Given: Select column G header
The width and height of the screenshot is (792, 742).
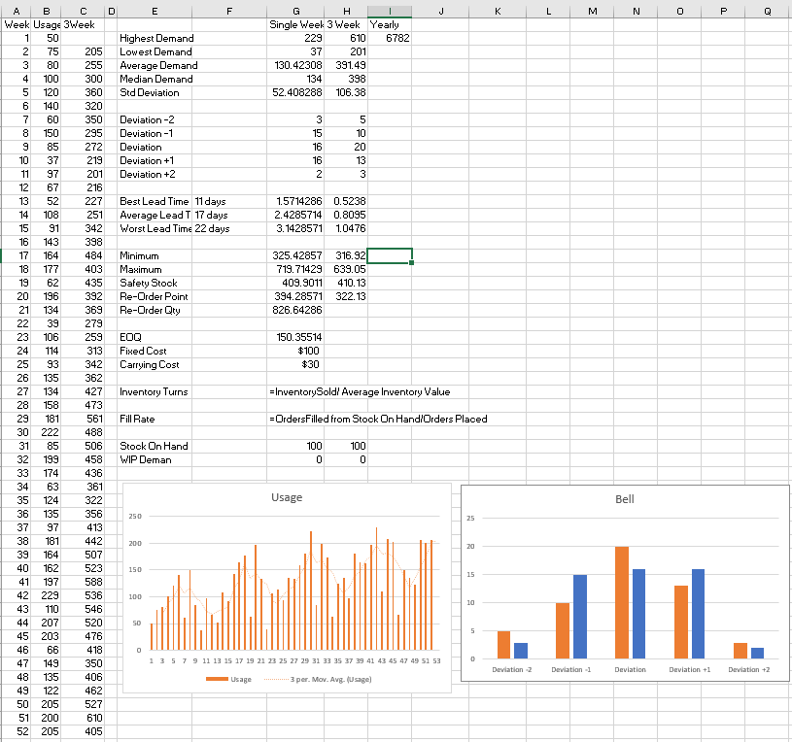Looking at the screenshot, I should (295, 11).
